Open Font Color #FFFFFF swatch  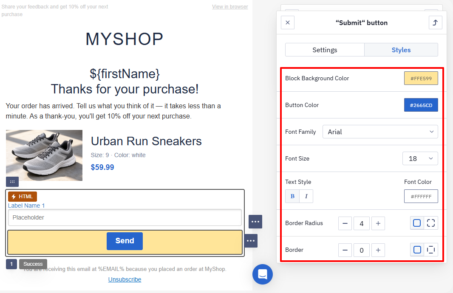(x=421, y=196)
